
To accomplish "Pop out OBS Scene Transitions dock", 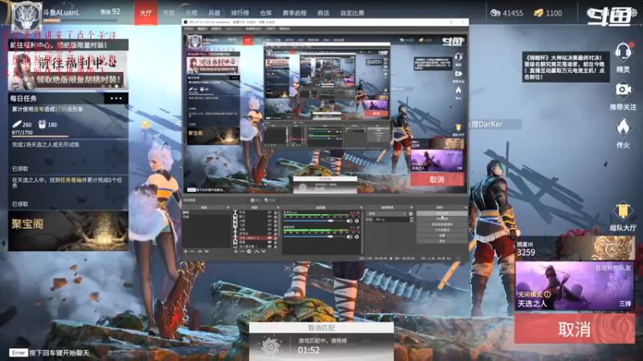I will tap(411, 208).
